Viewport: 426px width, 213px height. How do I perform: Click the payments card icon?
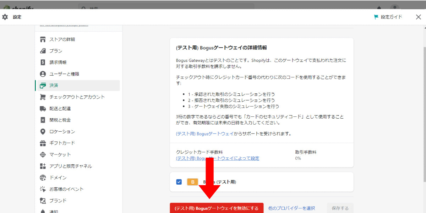(43, 86)
